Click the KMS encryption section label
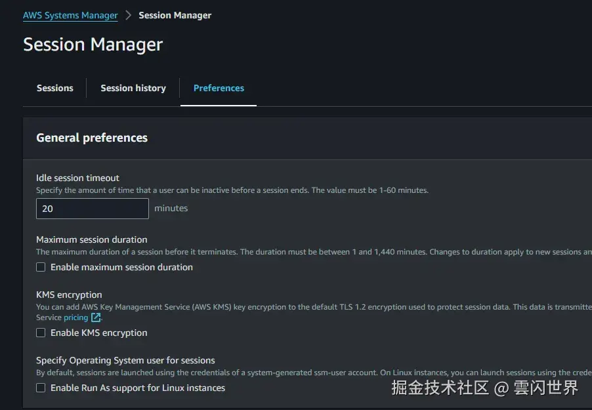The image size is (592, 410). point(69,295)
